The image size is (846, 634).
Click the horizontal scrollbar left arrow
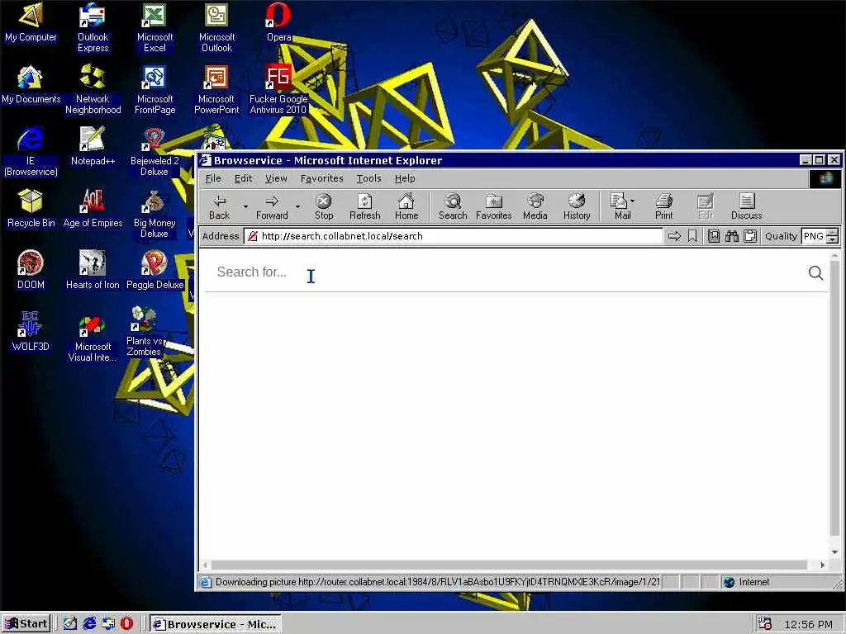pyautogui.click(x=205, y=565)
